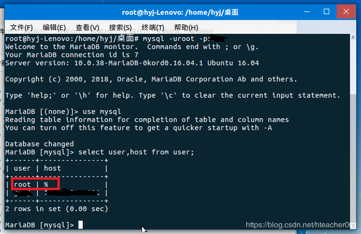This screenshot has height=234, width=361.
Task: Open the 文件(F) menu
Action: coord(22,27)
